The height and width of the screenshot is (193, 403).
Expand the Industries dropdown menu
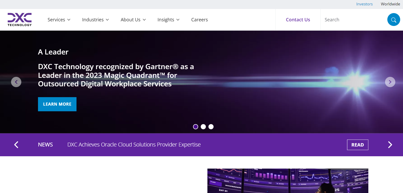pyautogui.click(x=95, y=20)
